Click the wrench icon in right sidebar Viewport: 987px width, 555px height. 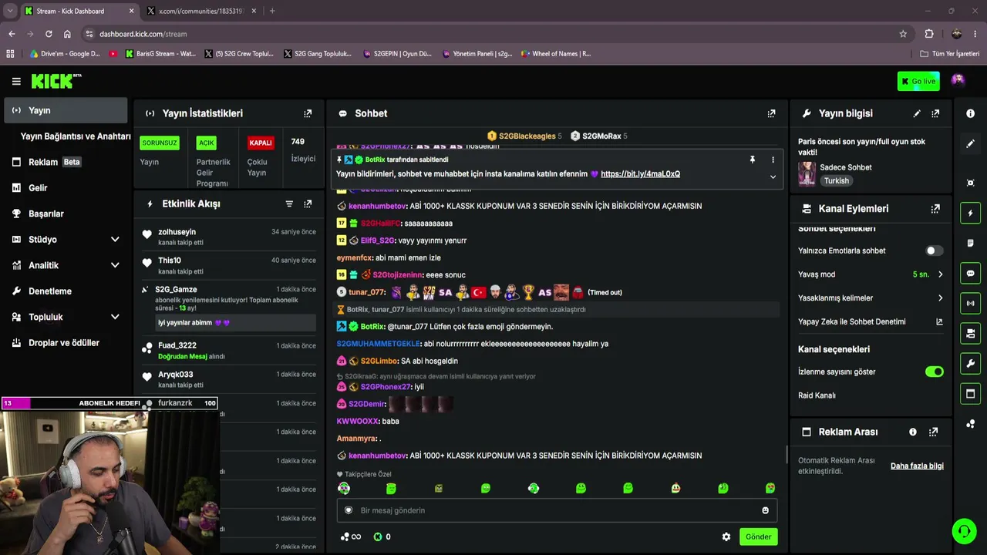[x=970, y=364]
